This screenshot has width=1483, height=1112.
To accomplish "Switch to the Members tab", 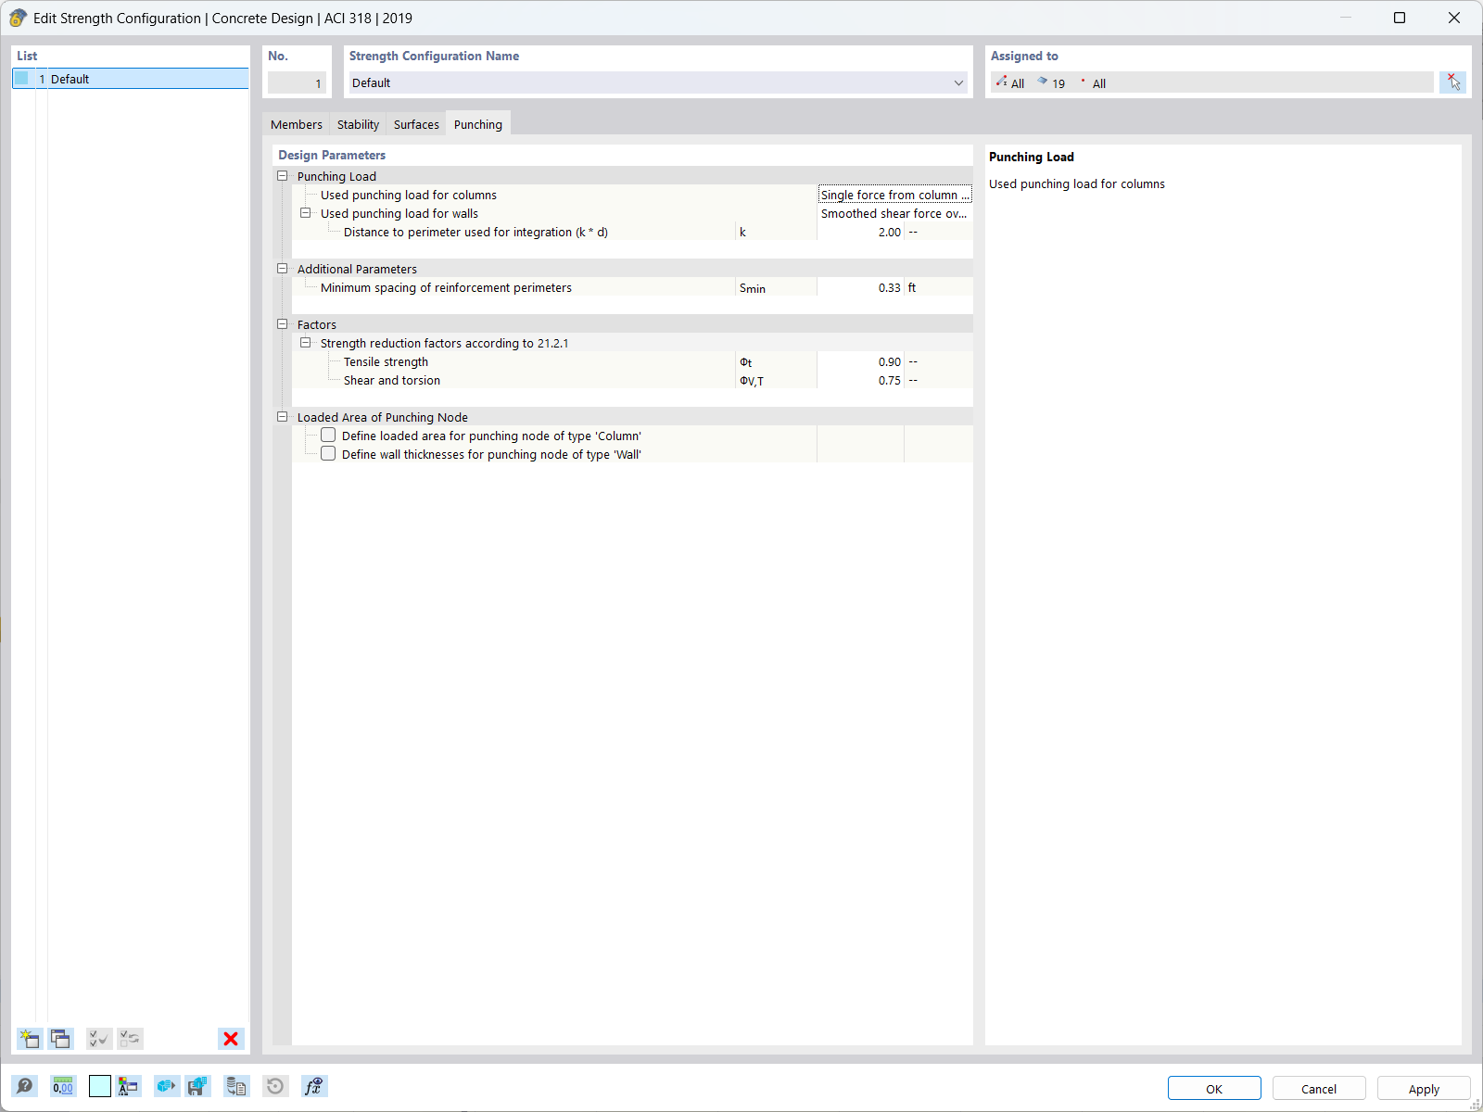I will coord(296,123).
